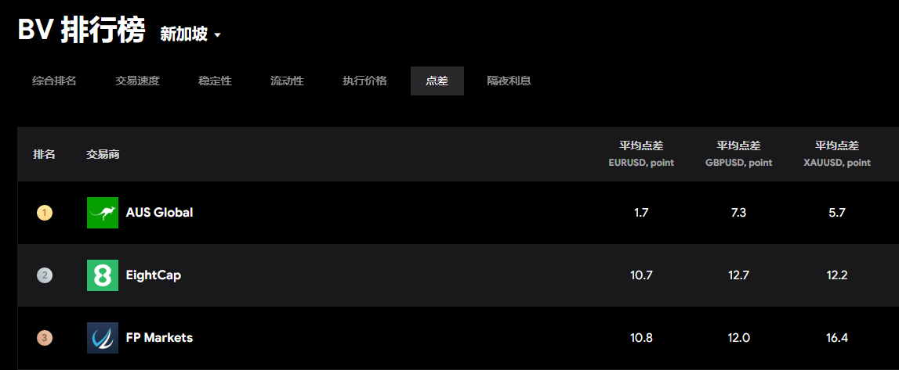The width and height of the screenshot is (899, 370).
Task: Click the AUS Global kangaroo logo
Action: click(x=103, y=213)
